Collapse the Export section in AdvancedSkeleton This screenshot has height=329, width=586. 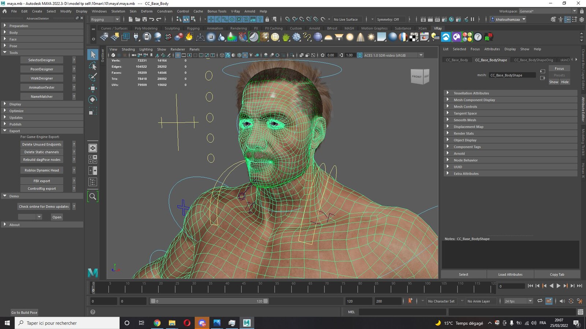(x=42, y=131)
